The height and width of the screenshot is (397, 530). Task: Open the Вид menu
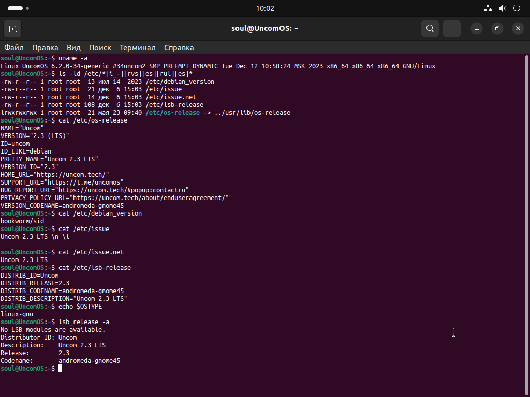73,48
